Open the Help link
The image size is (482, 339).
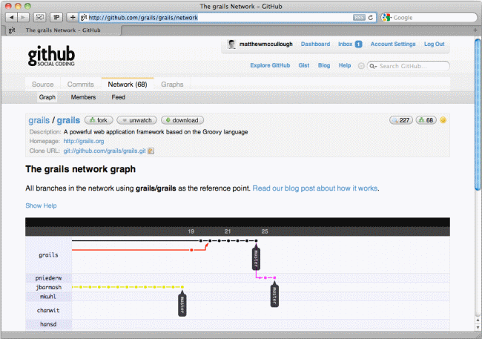click(345, 65)
